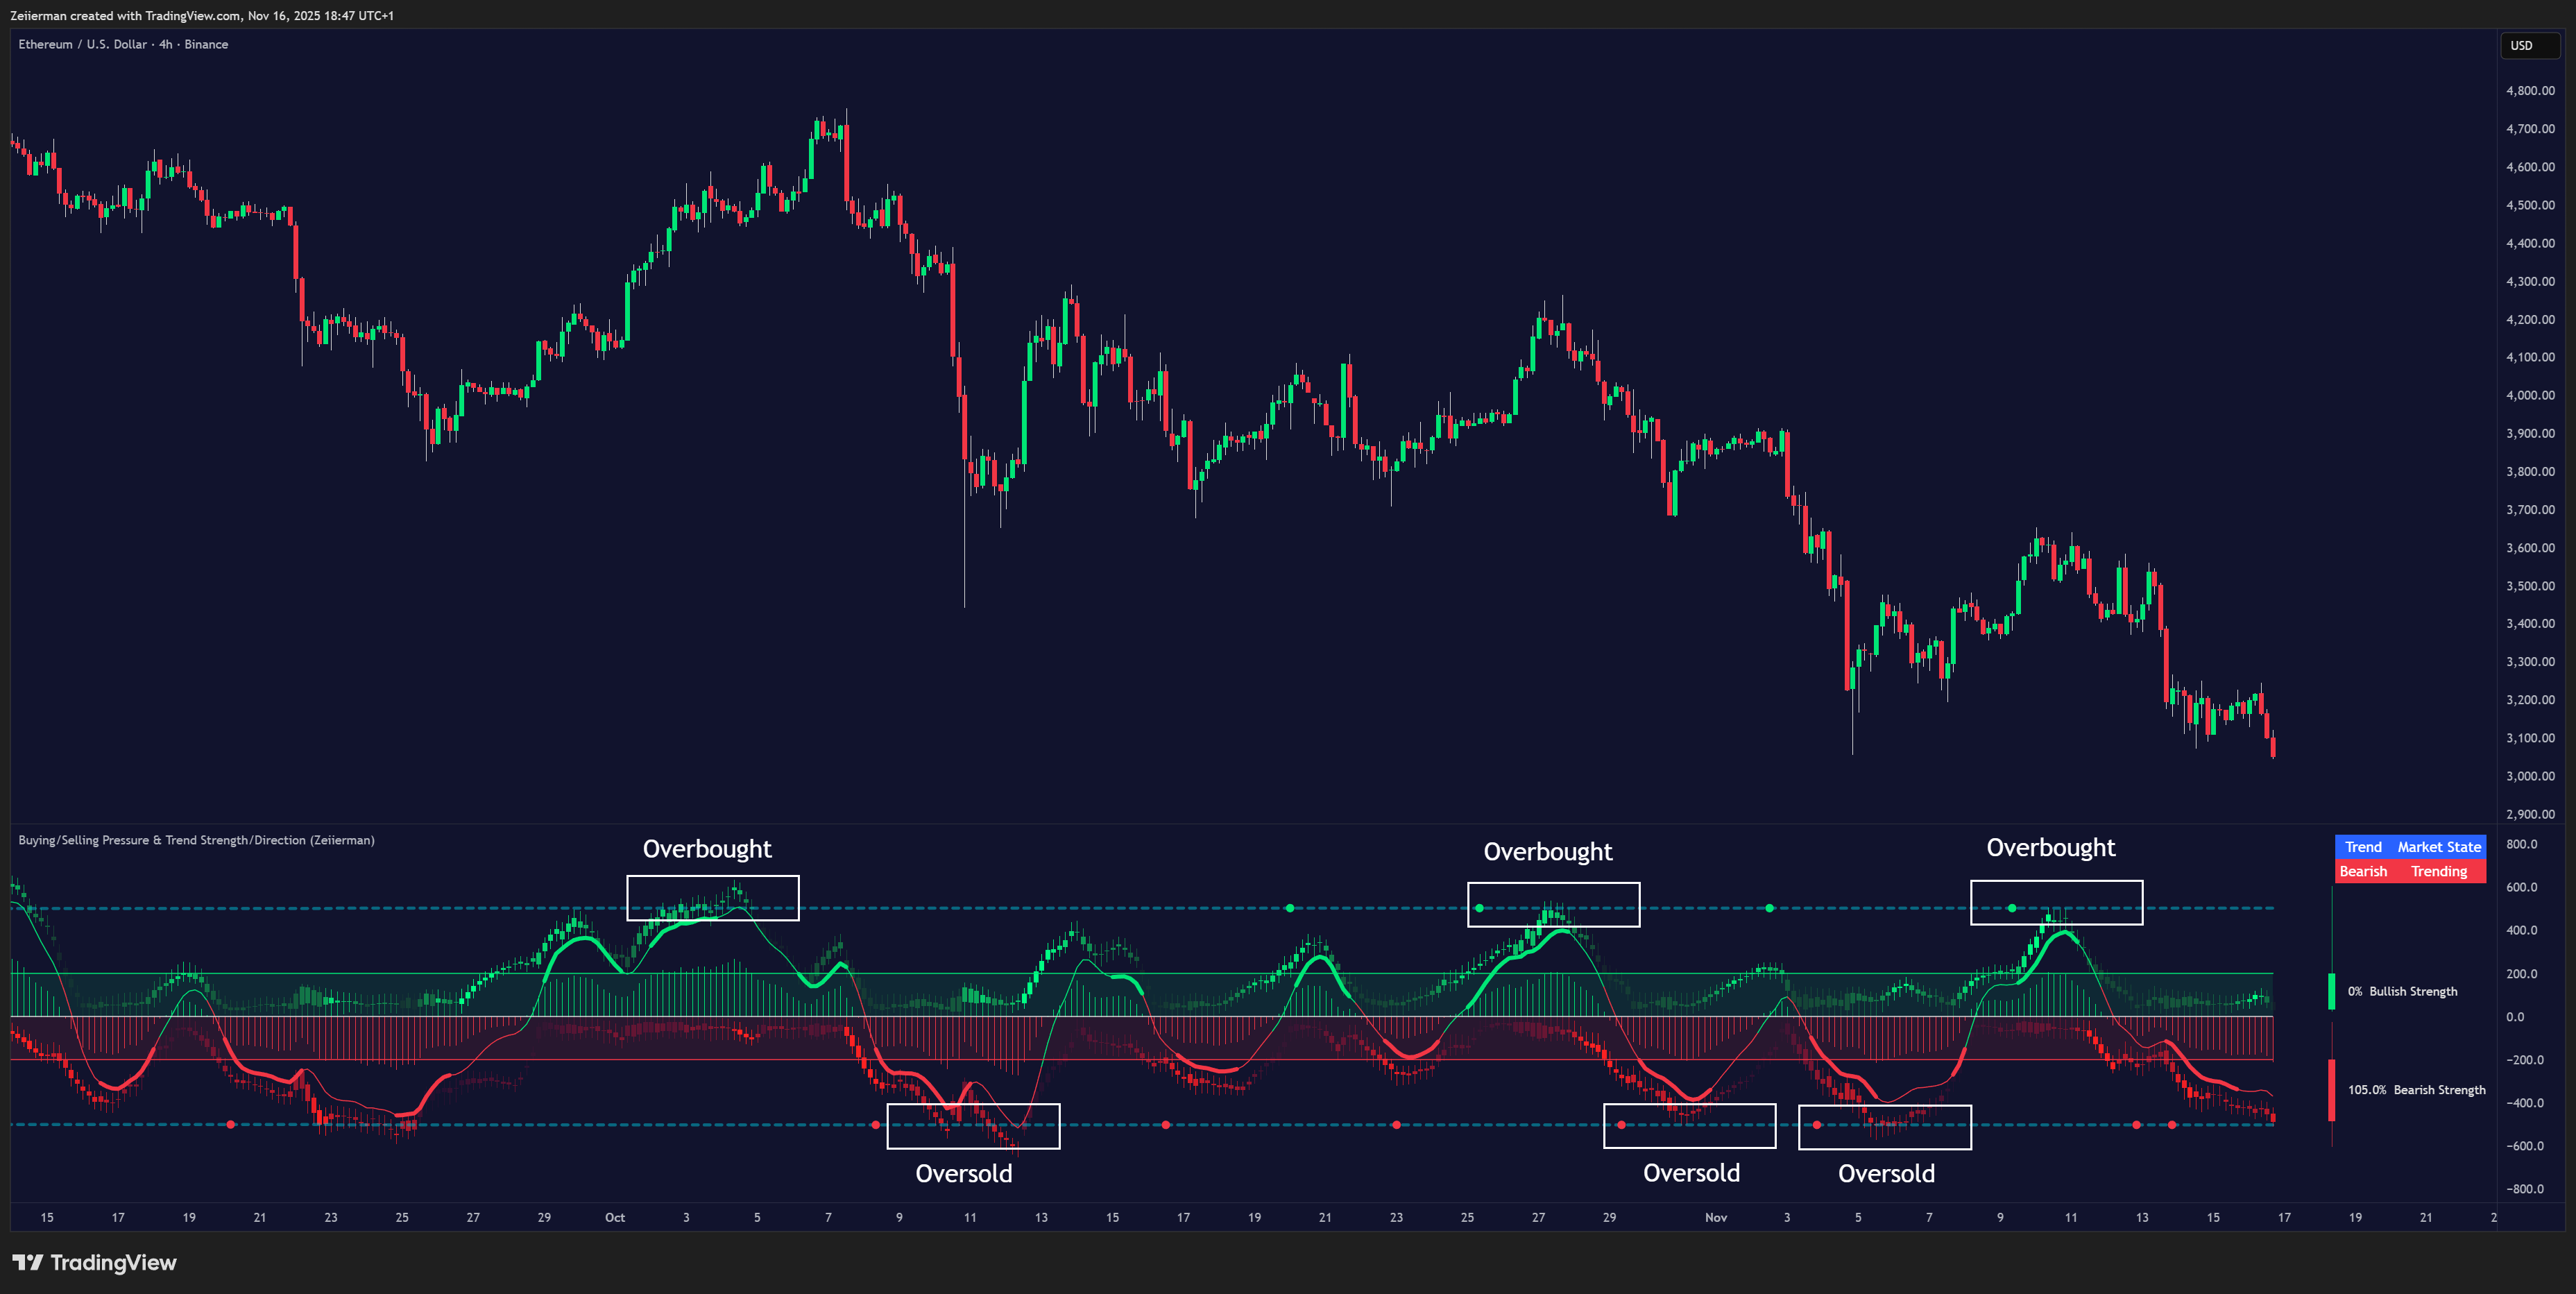
Task: Click the 4,100.00 price axis label
Action: pos(2530,357)
